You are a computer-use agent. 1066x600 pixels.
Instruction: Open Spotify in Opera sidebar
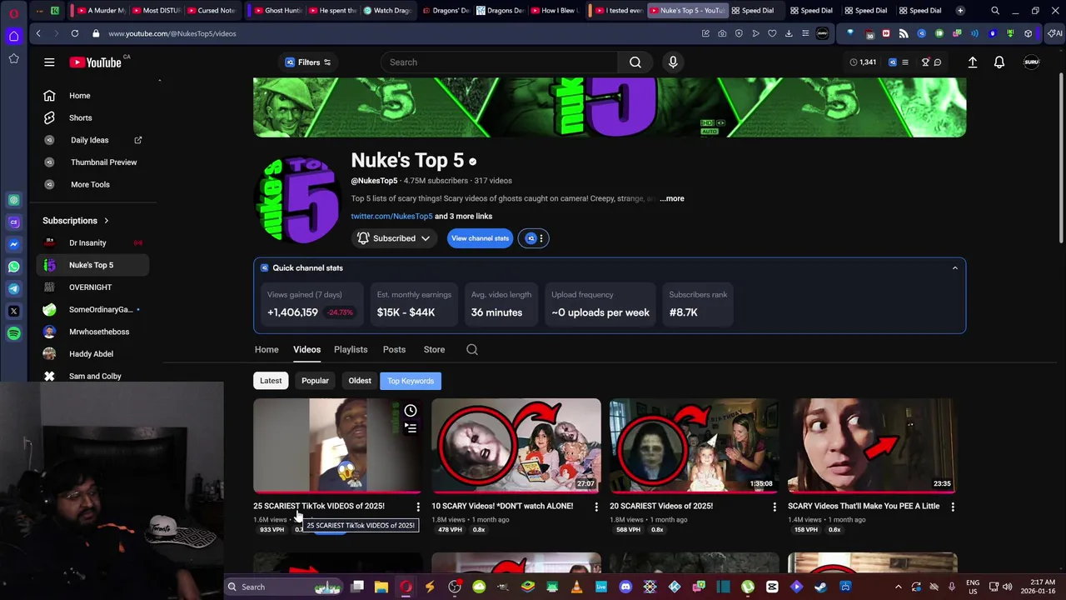(13, 333)
